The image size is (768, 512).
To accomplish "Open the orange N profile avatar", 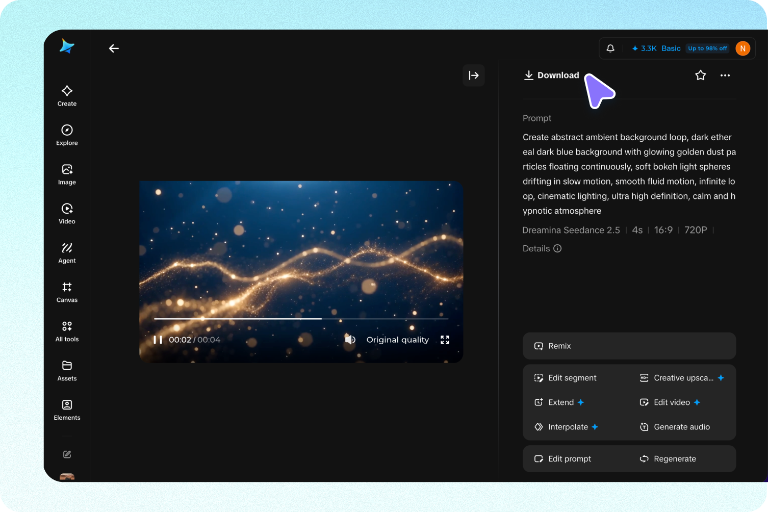I will point(743,48).
